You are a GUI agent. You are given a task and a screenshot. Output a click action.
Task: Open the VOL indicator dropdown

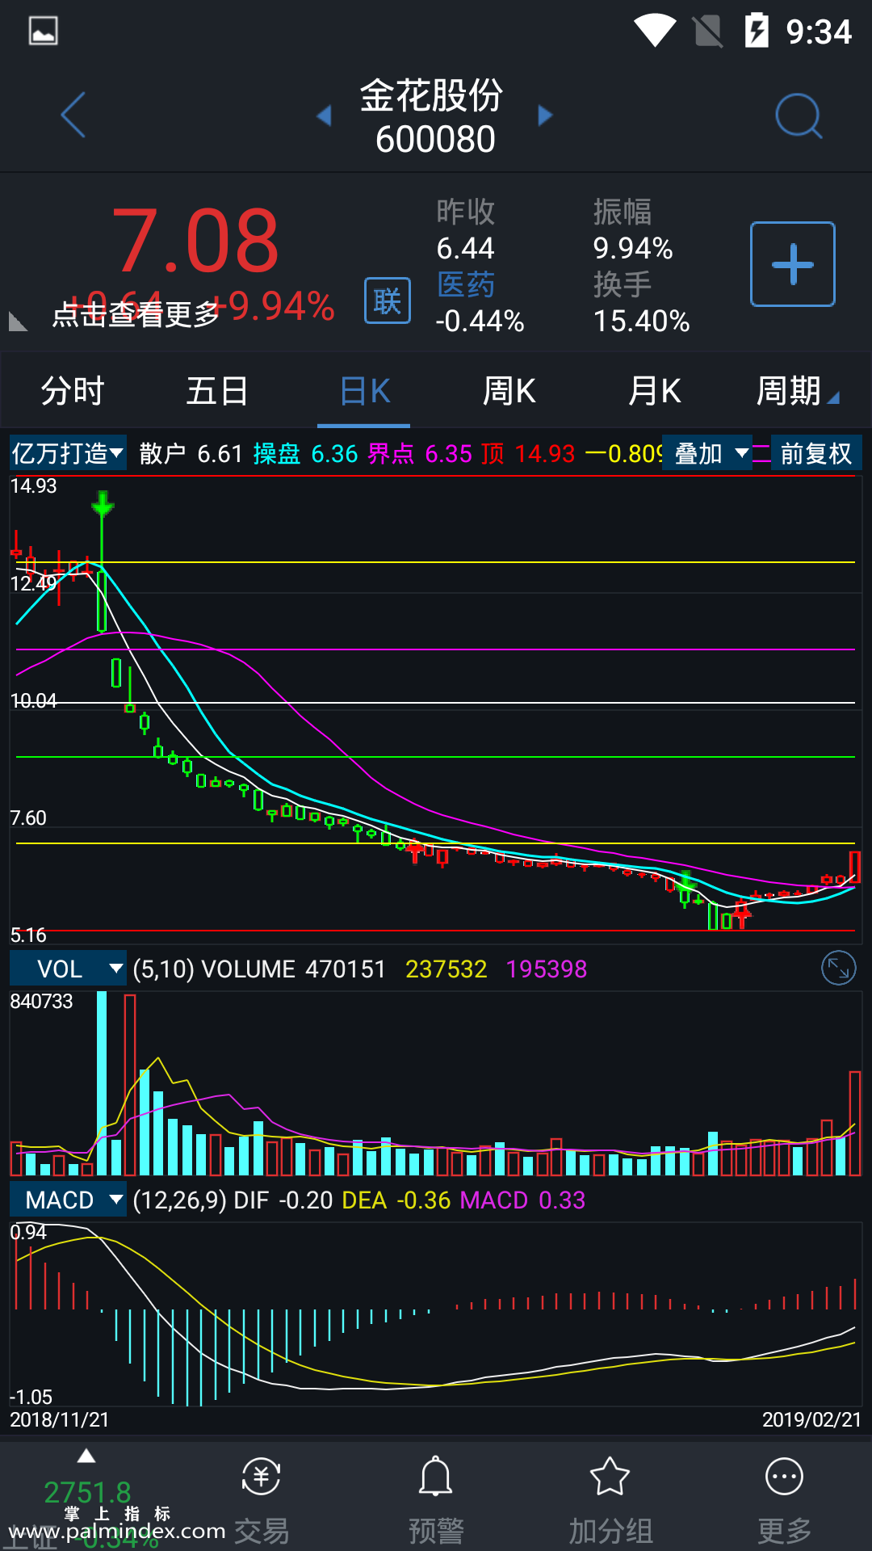(x=68, y=969)
